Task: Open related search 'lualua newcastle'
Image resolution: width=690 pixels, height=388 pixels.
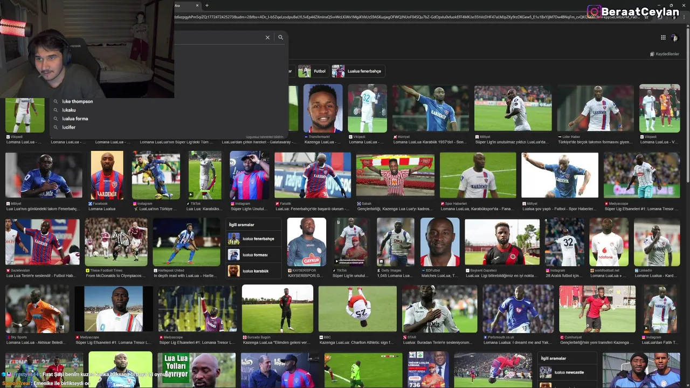Action: pos(568,372)
